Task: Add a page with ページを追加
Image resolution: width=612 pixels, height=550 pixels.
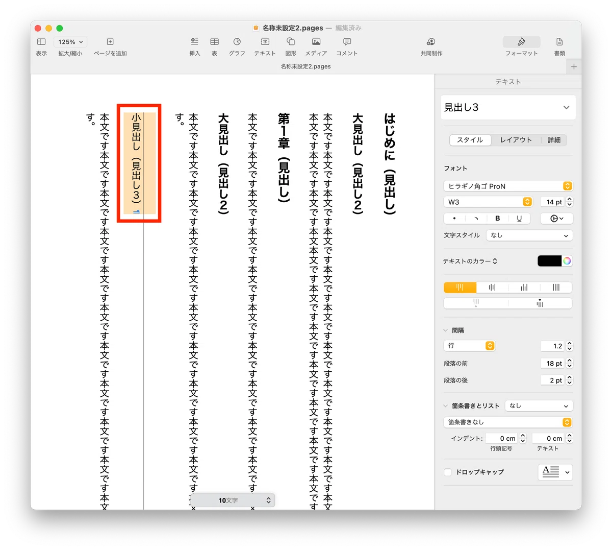Action: tap(110, 42)
